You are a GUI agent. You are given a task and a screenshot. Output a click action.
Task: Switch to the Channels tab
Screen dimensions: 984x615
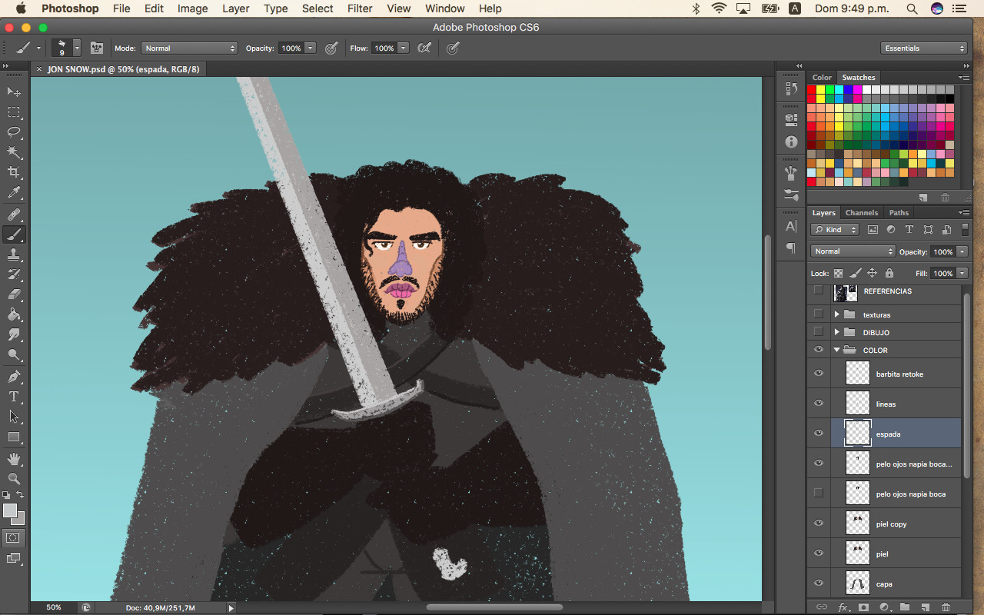(x=861, y=213)
